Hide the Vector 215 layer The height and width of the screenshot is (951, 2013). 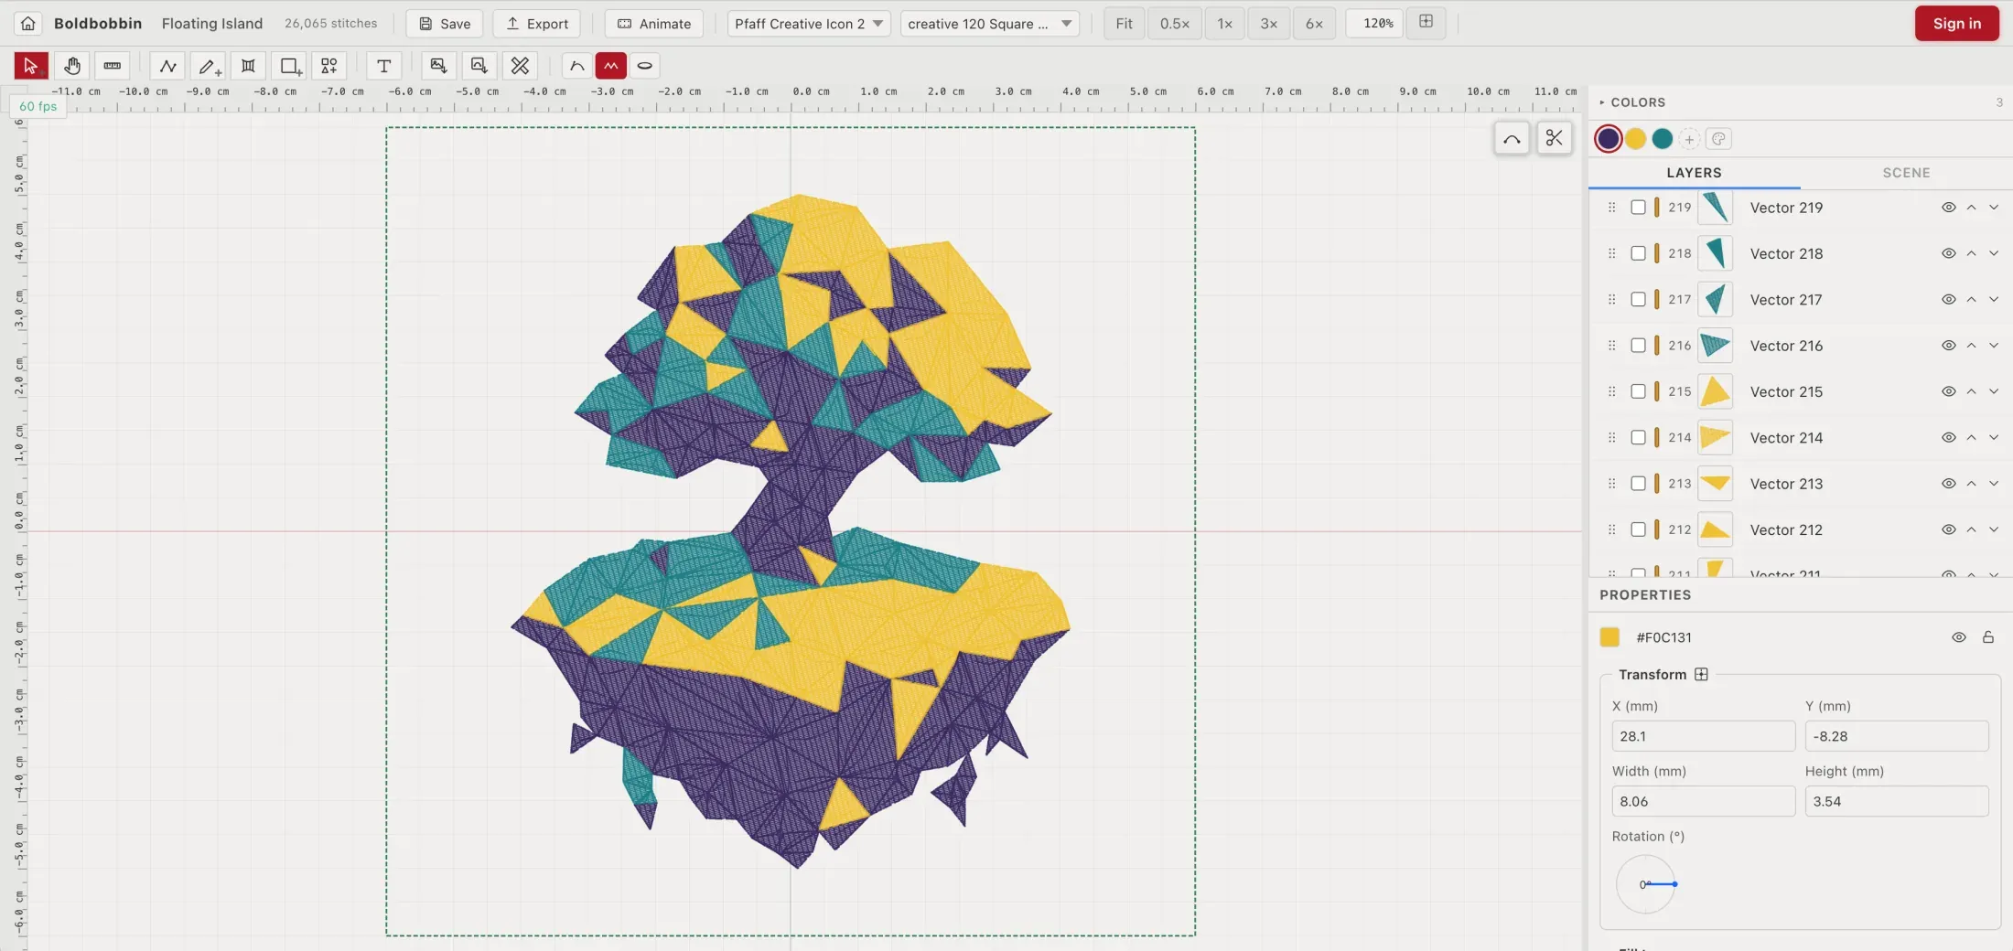1949,391
